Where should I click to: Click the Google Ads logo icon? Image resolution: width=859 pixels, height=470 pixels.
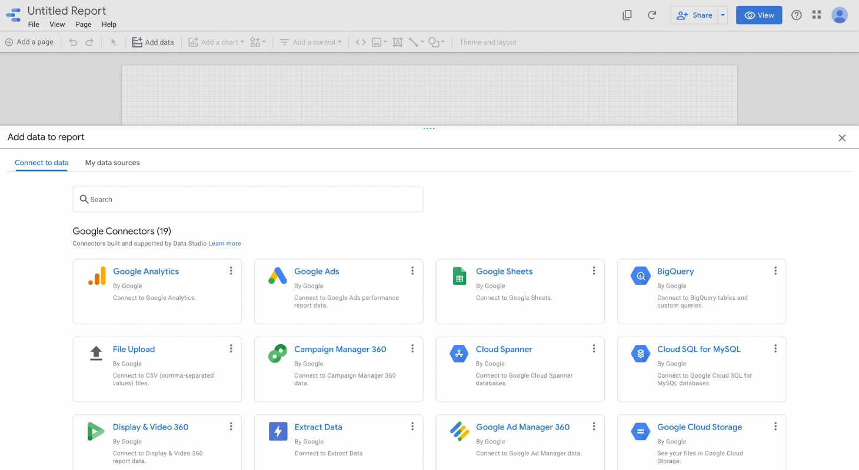pos(278,276)
